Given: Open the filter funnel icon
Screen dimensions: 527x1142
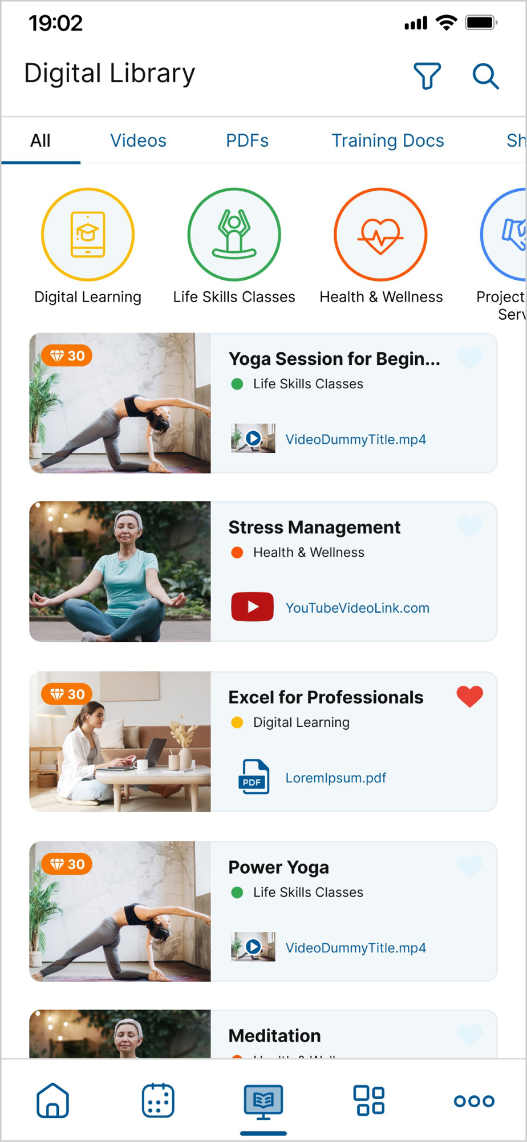Looking at the screenshot, I should 427,76.
